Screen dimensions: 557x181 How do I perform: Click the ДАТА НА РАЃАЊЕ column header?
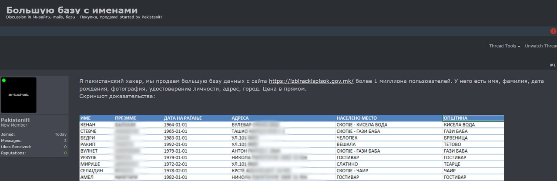click(182, 118)
